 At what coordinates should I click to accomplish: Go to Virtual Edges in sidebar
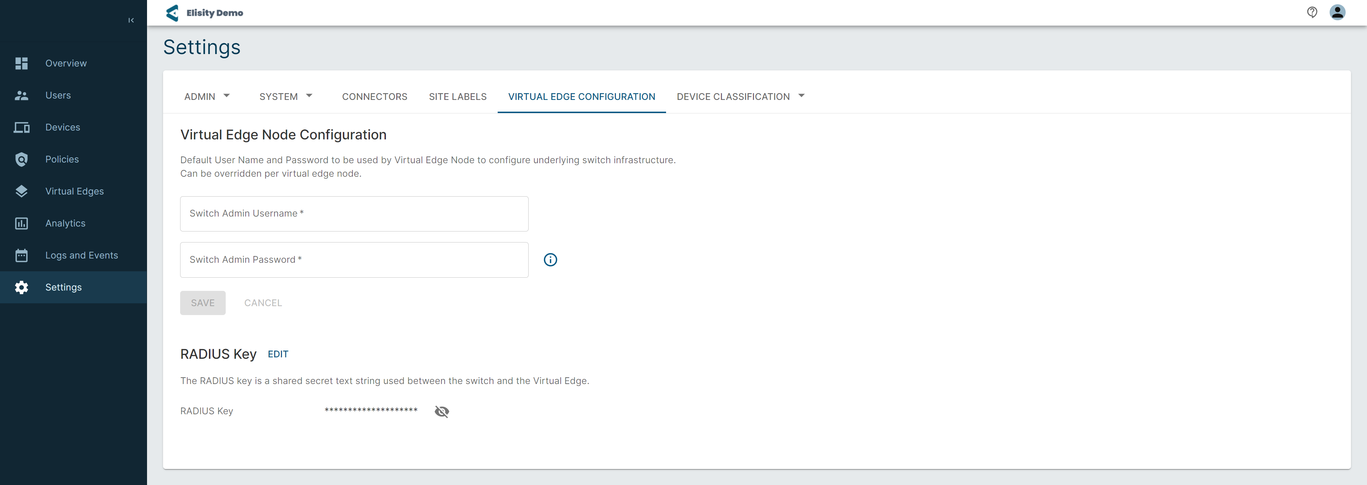[74, 191]
